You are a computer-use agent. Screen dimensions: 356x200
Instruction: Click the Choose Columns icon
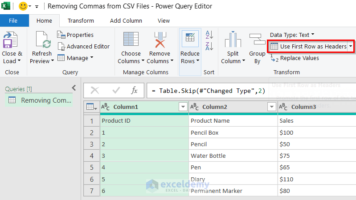pos(131,40)
